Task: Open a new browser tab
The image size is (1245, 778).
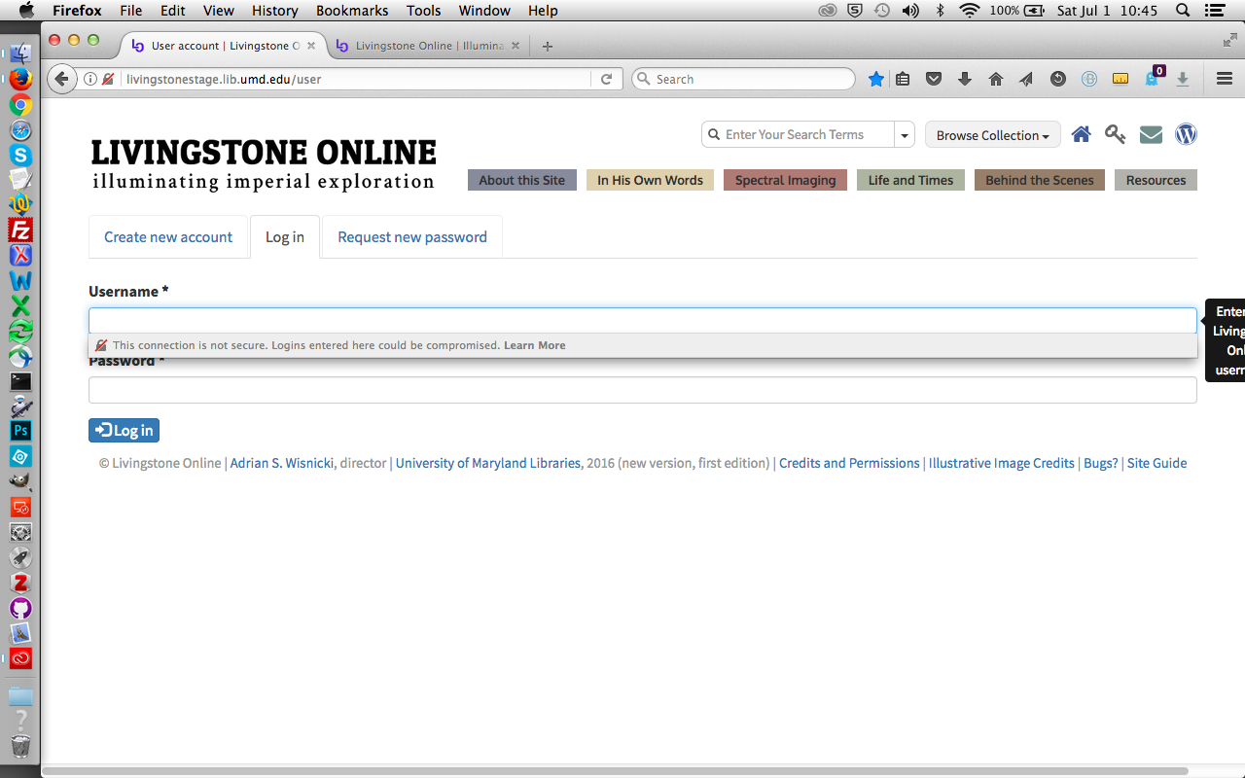Action: tap(548, 46)
